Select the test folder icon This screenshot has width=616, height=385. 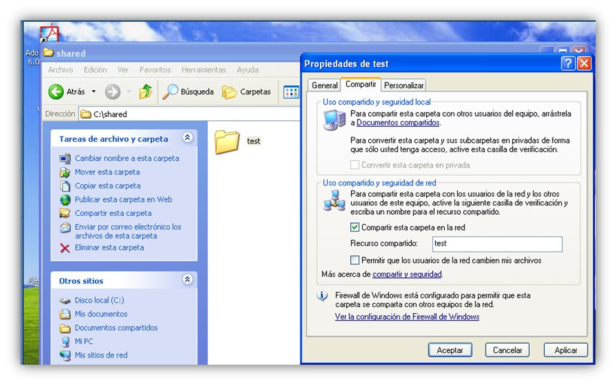(x=227, y=142)
